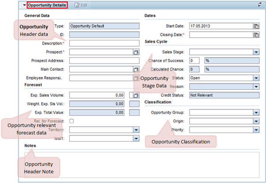Open the Status dropdown showing Open
266x183 pixels.
[256, 78]
